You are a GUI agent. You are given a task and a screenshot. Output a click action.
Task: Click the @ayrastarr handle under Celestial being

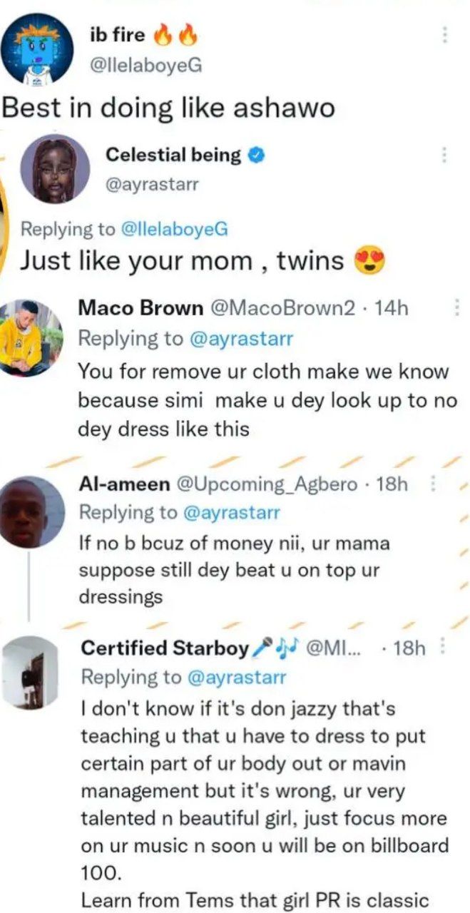(x=151, y=185)
